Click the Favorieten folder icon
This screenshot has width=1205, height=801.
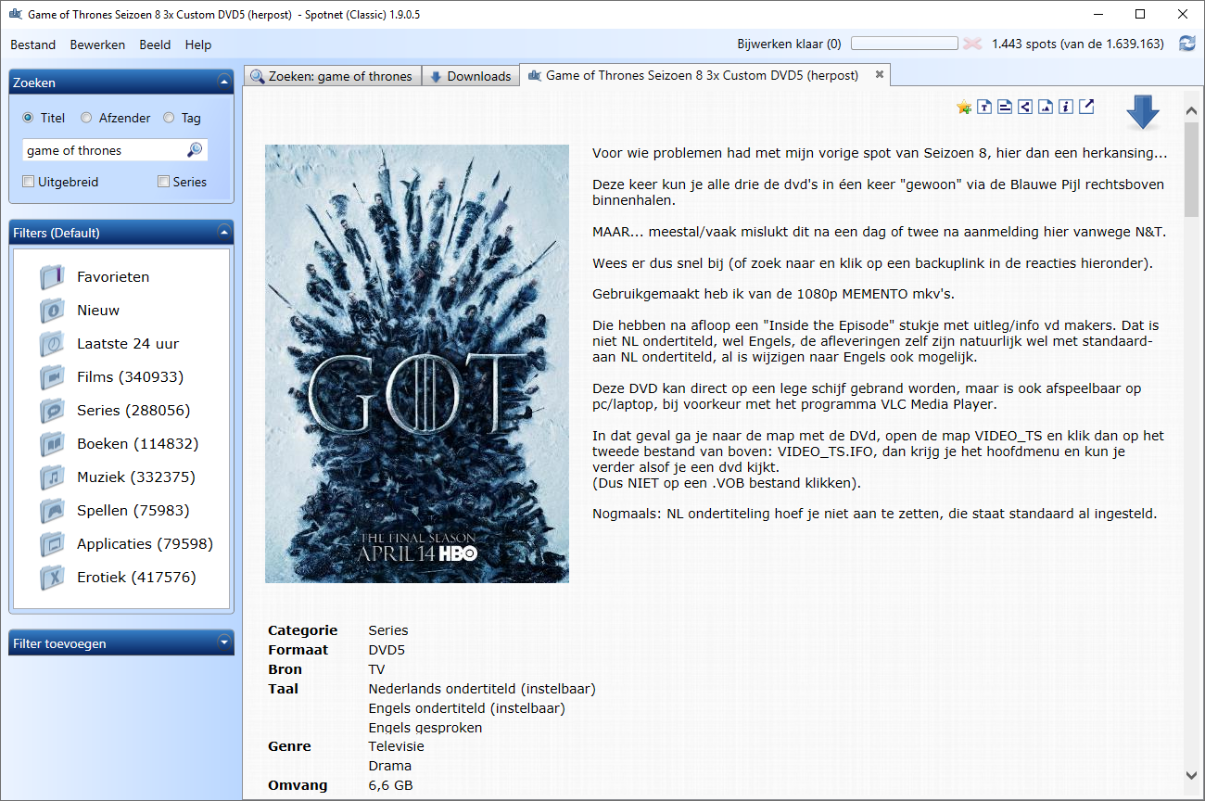tap(52, 276)
